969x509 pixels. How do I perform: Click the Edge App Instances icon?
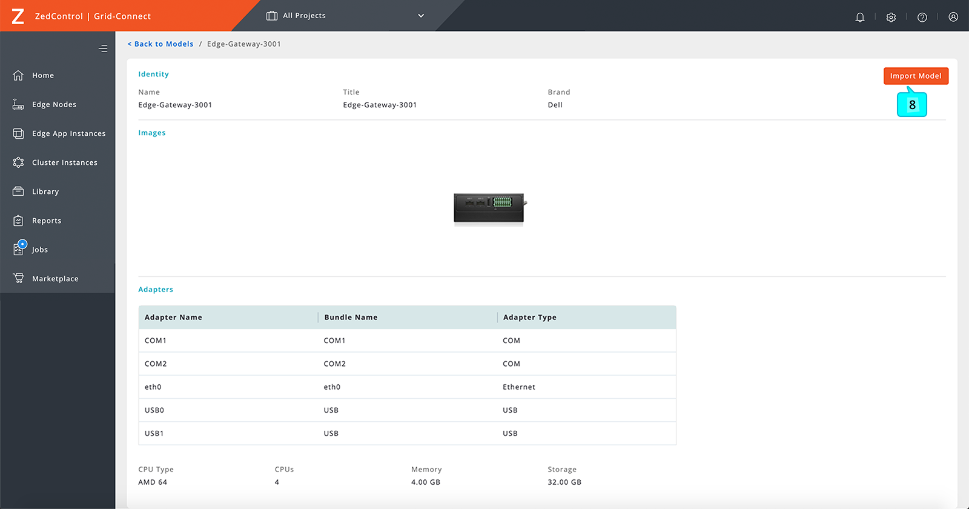(x=18, y=133)
